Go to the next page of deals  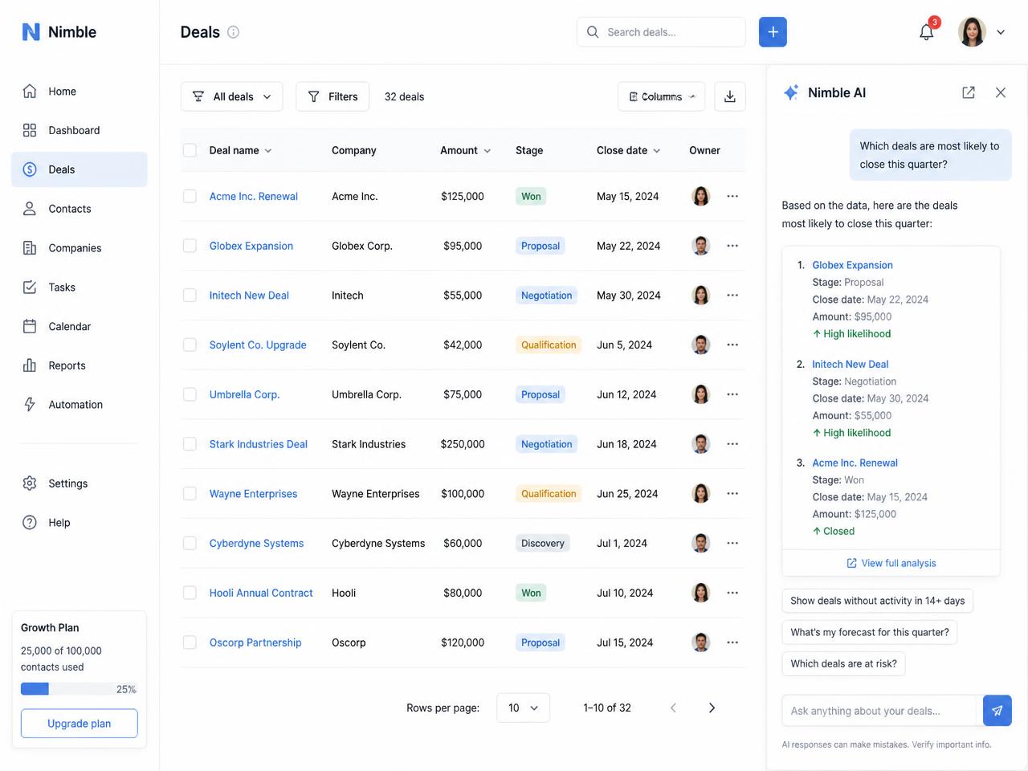point(712,708)
